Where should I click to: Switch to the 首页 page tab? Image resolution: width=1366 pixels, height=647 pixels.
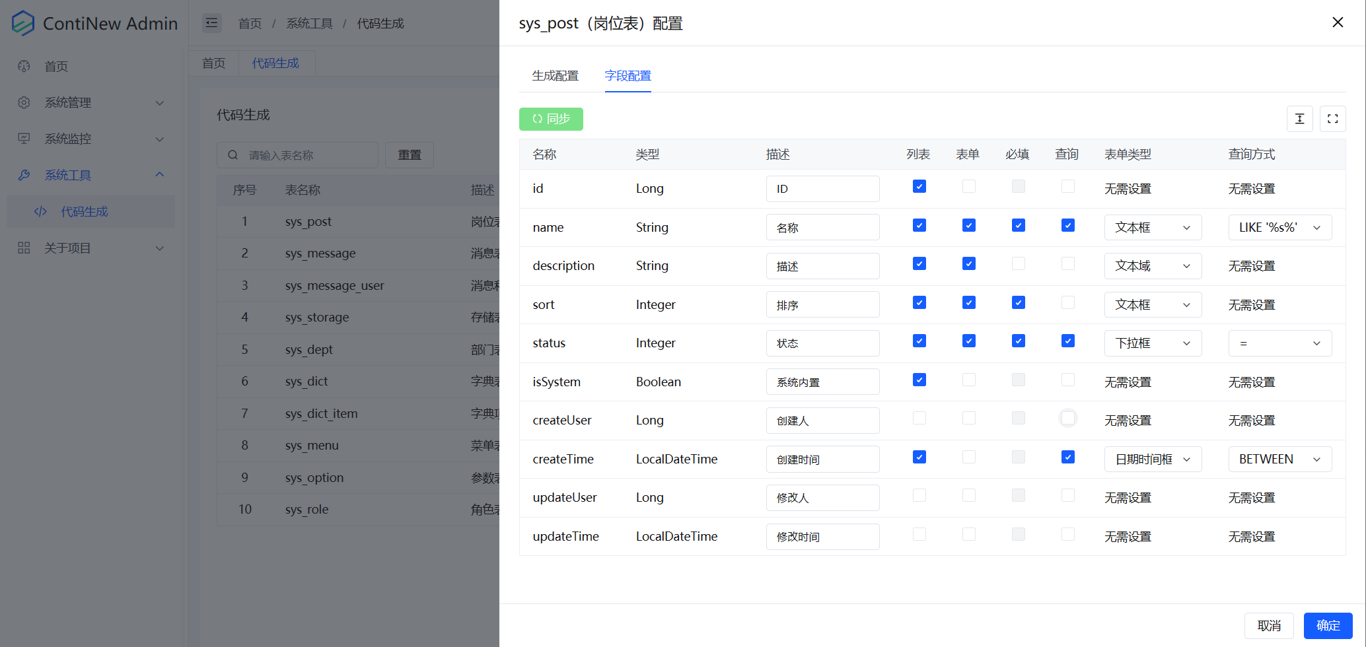[x=213, y=63]
